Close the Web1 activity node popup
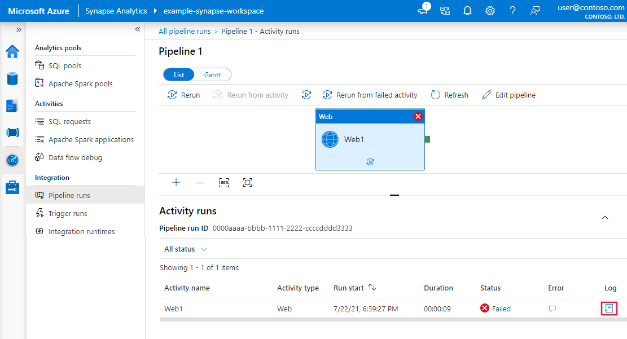This screenshot has height=339, width=627. tap(417, 116)
